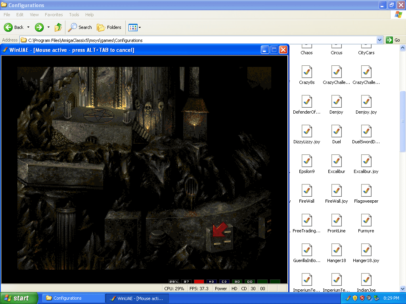The width and height of the screenshot is (406, 304).
Task: Toggle the Folders pane button
Action: click(109, 27)
